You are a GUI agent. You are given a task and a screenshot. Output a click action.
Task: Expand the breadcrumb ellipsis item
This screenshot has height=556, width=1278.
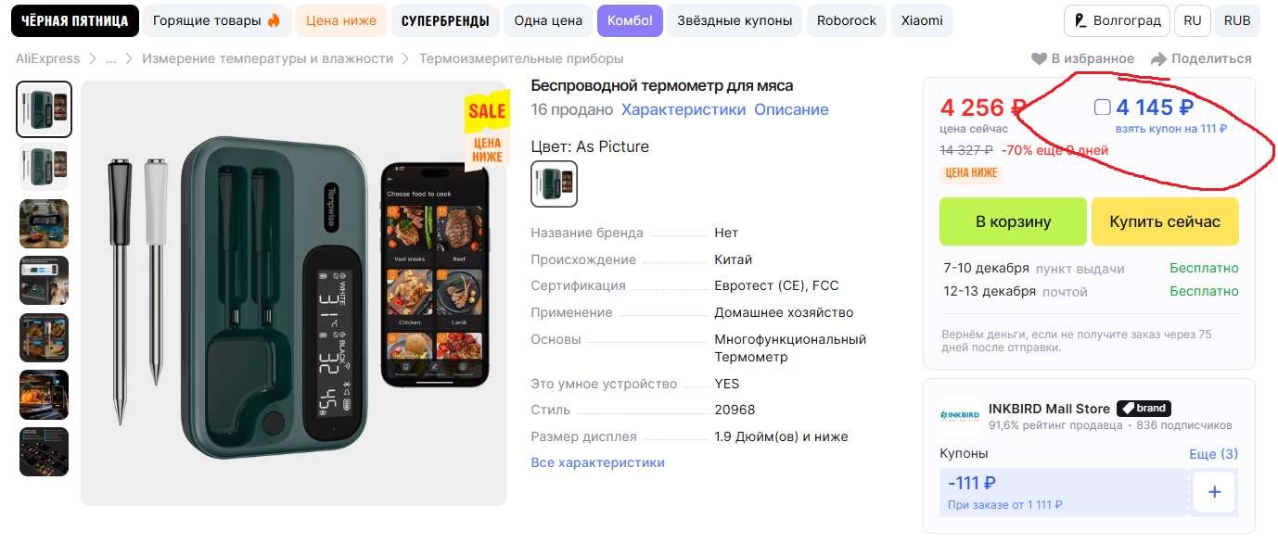pyautogui.click(x=110, y=58)
